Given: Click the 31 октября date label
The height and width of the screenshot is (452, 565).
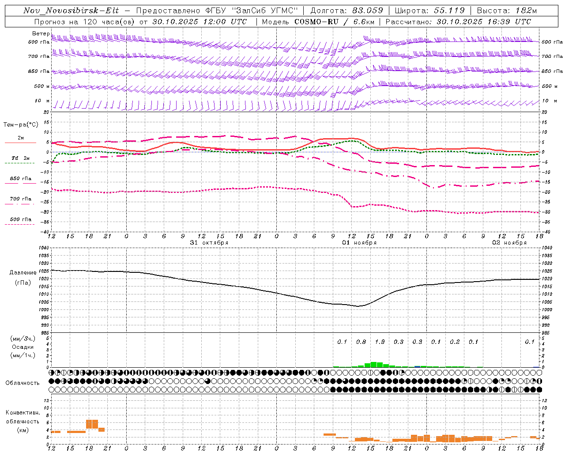Looking at the screenshot, I should tap(209, 243).
